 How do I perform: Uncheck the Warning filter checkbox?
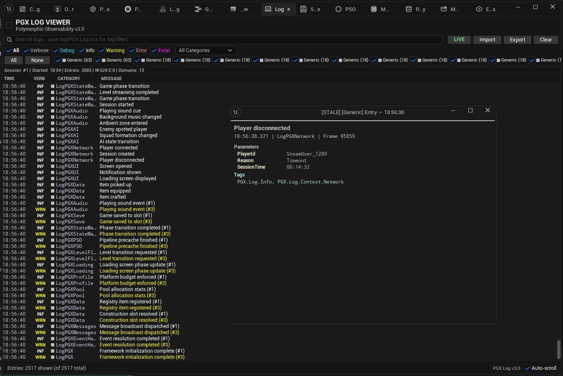click(102, 50)
